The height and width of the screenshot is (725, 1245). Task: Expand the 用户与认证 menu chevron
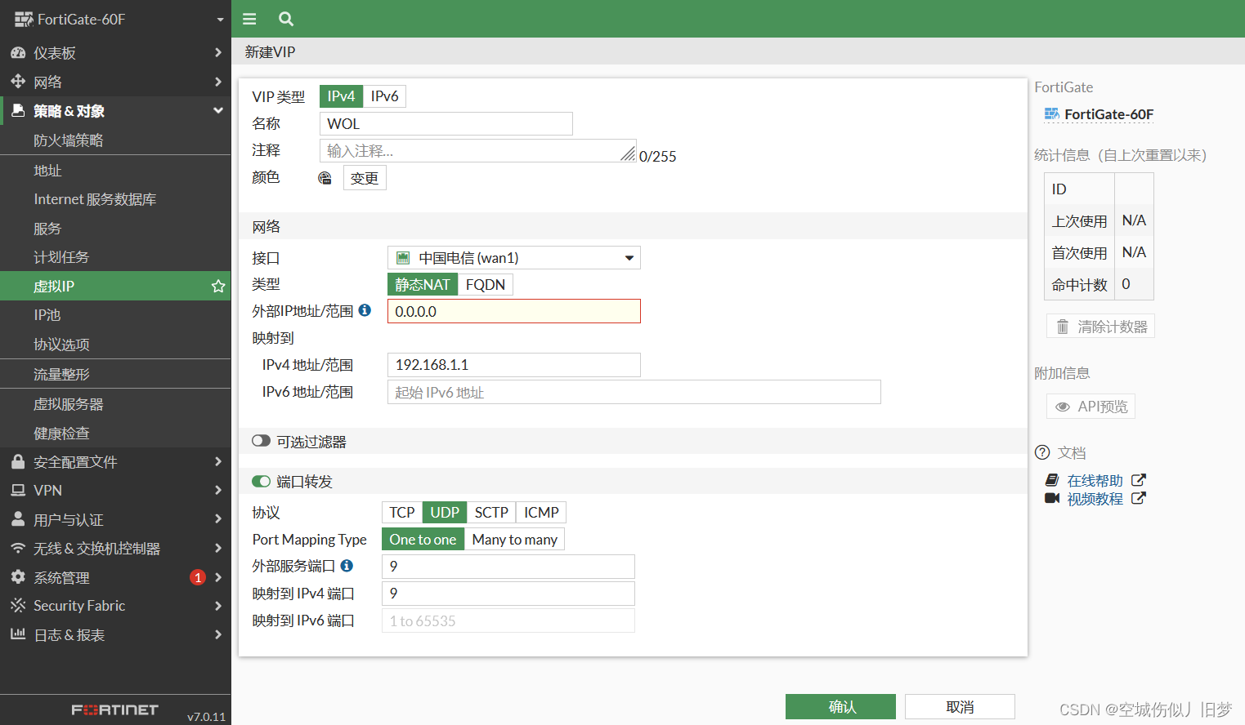(x=217, y=519)
